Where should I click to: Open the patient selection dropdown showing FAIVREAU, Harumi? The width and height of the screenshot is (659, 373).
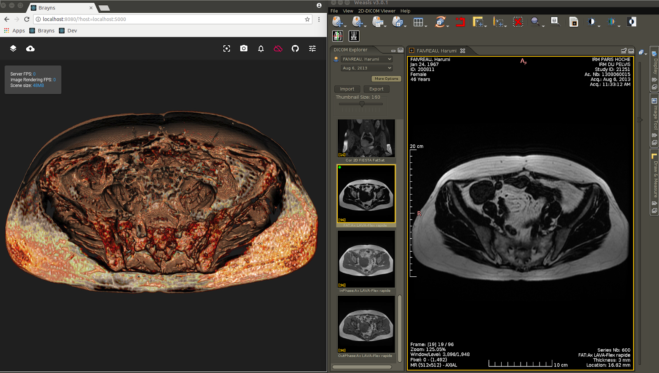(366, 59)
